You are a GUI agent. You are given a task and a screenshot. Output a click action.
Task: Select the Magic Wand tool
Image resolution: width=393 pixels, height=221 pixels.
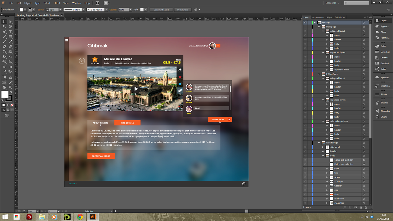click(5, 27)
